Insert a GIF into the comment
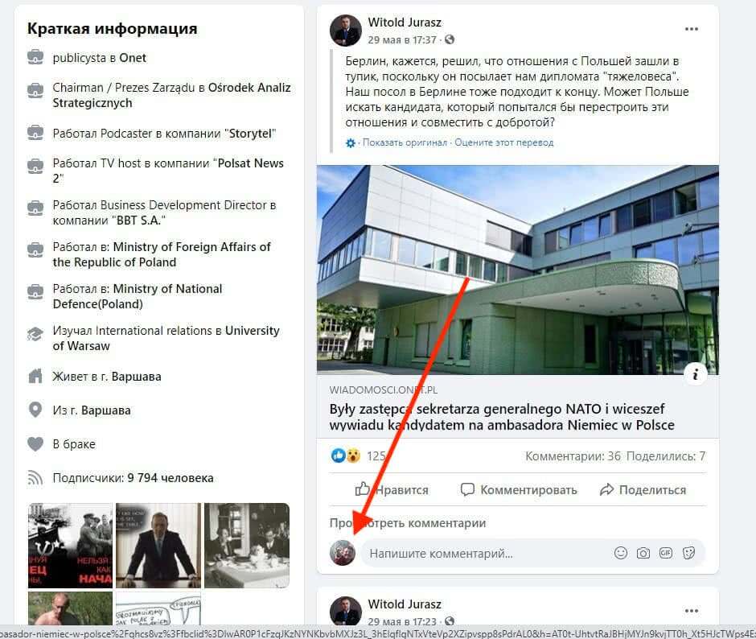The image size is (756, 639). point(666,553)
